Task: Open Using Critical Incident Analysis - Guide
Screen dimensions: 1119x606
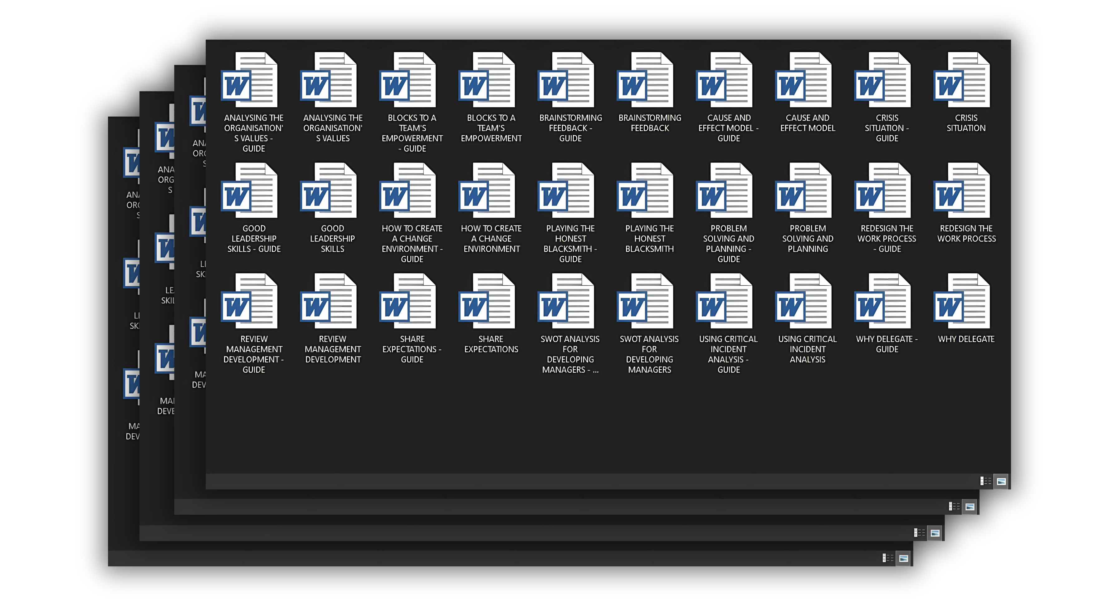Action: tap(724, 301)
